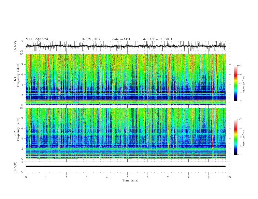Click the "1" tick on the time axis
The width and height of the screenshot is (258, 199).
coord(46,177)
